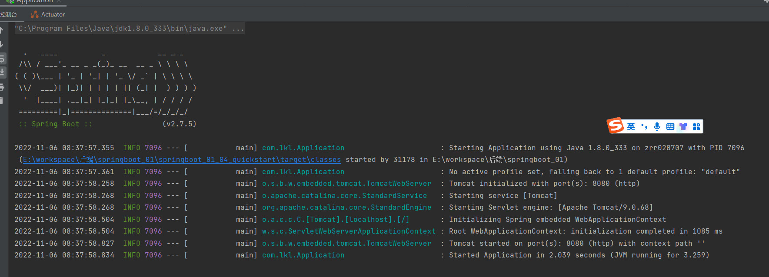Click 'Starting service [Tomcat]' log message
Image resolution: width=769 pixels, height=277 pixels.
(x=503, y=196)
